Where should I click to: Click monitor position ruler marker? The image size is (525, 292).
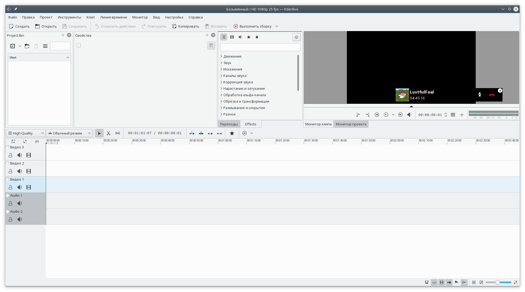[x=411, y=106]
